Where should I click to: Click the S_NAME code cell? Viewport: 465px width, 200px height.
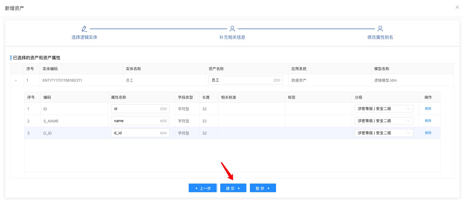51,121
